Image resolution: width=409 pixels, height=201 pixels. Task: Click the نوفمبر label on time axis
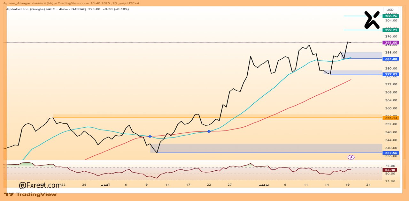264,185
